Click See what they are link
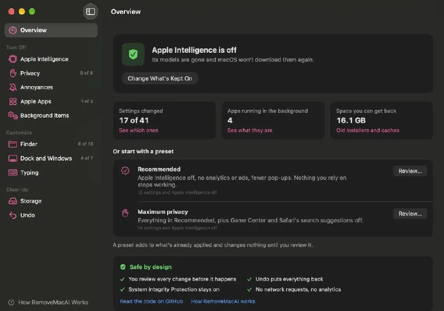The height and width of the screenshot is (311, 444). click(250, 131)
